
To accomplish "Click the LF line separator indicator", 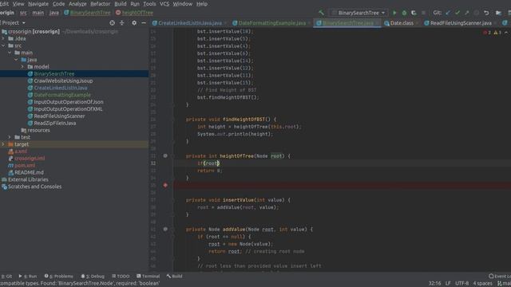I will tap(448, 284).
